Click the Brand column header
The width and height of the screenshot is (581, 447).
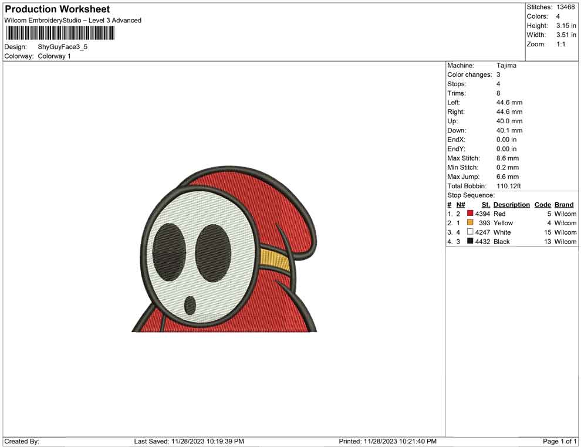pos(563,205)
